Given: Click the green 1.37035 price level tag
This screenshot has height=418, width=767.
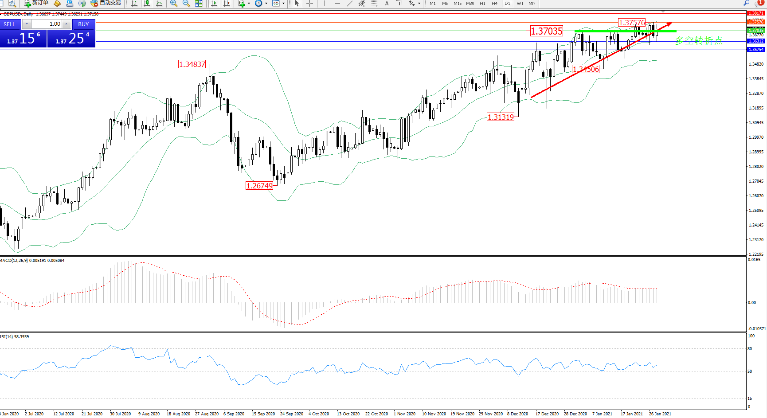Looking at the screenshot, I should click(x=756, y=30).
